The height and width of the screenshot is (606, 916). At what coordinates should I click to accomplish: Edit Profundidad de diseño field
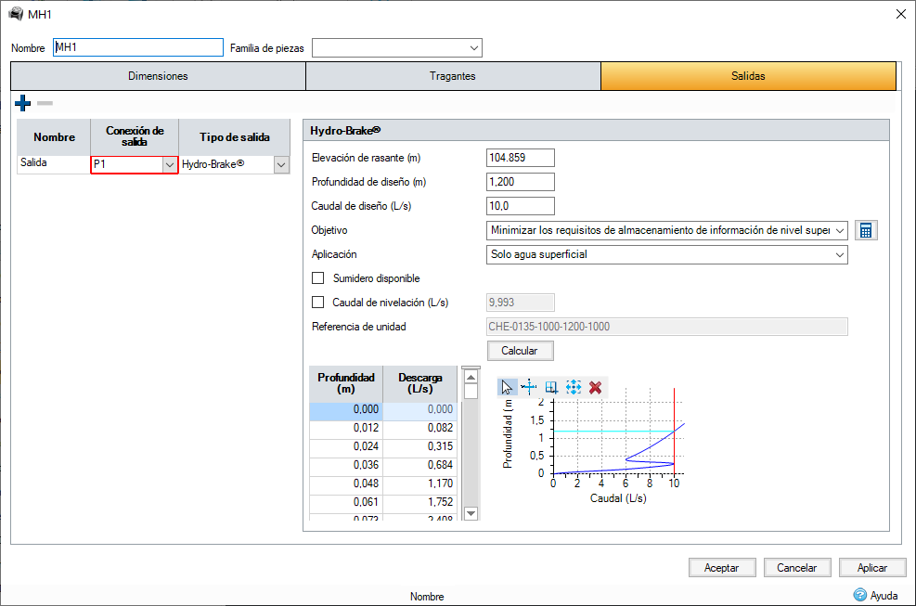coord(521,182)
